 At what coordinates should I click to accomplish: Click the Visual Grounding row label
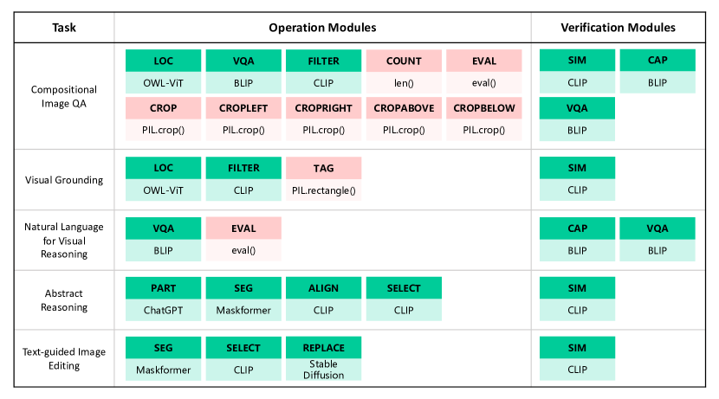[64, 180]
